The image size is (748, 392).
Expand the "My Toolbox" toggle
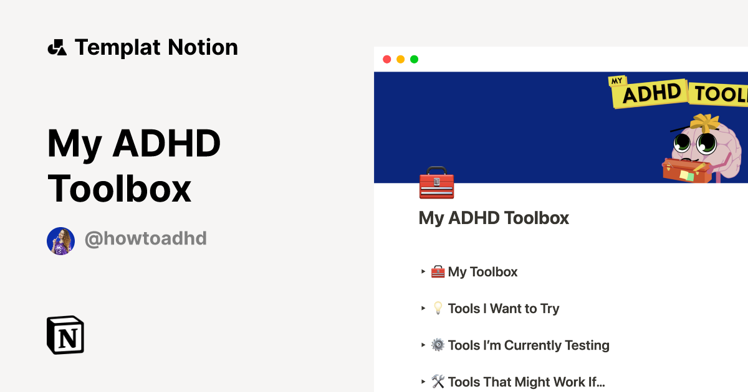pos(423,271)
